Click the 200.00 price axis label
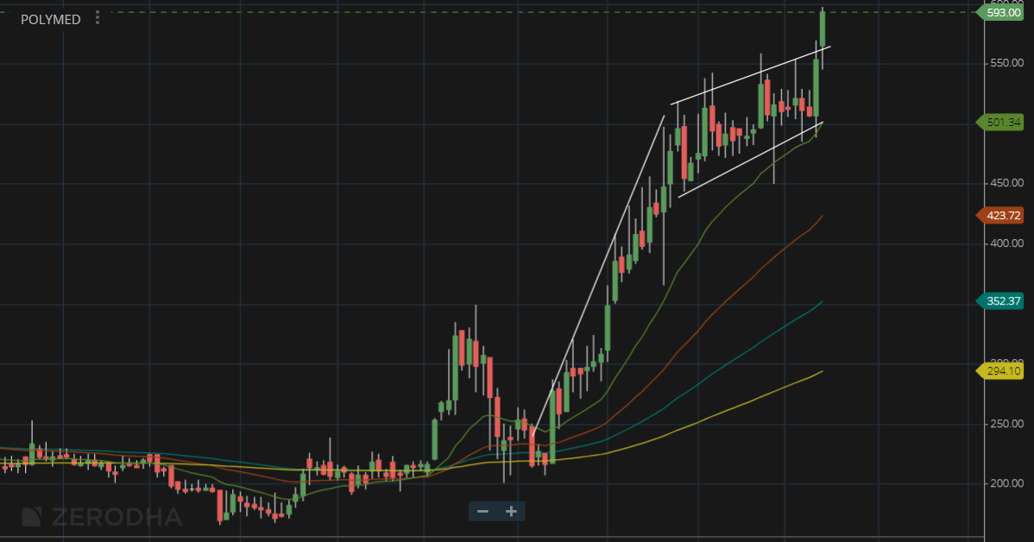This screenshot has height=542, width=1034. click(1006, 483)
